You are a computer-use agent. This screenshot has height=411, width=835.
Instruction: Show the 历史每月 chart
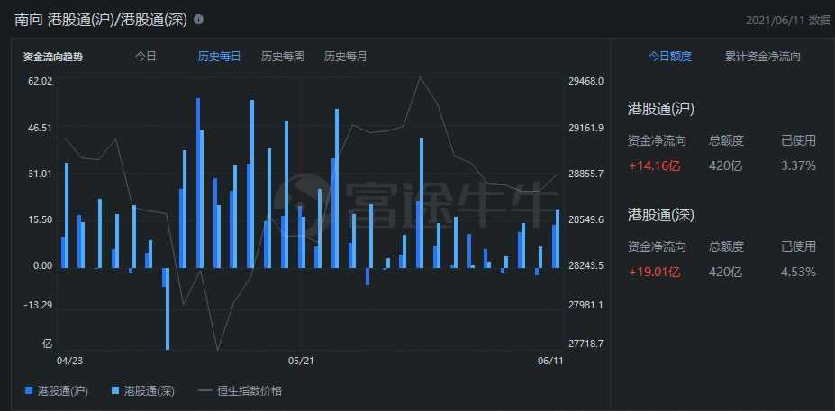click(345, 57)
